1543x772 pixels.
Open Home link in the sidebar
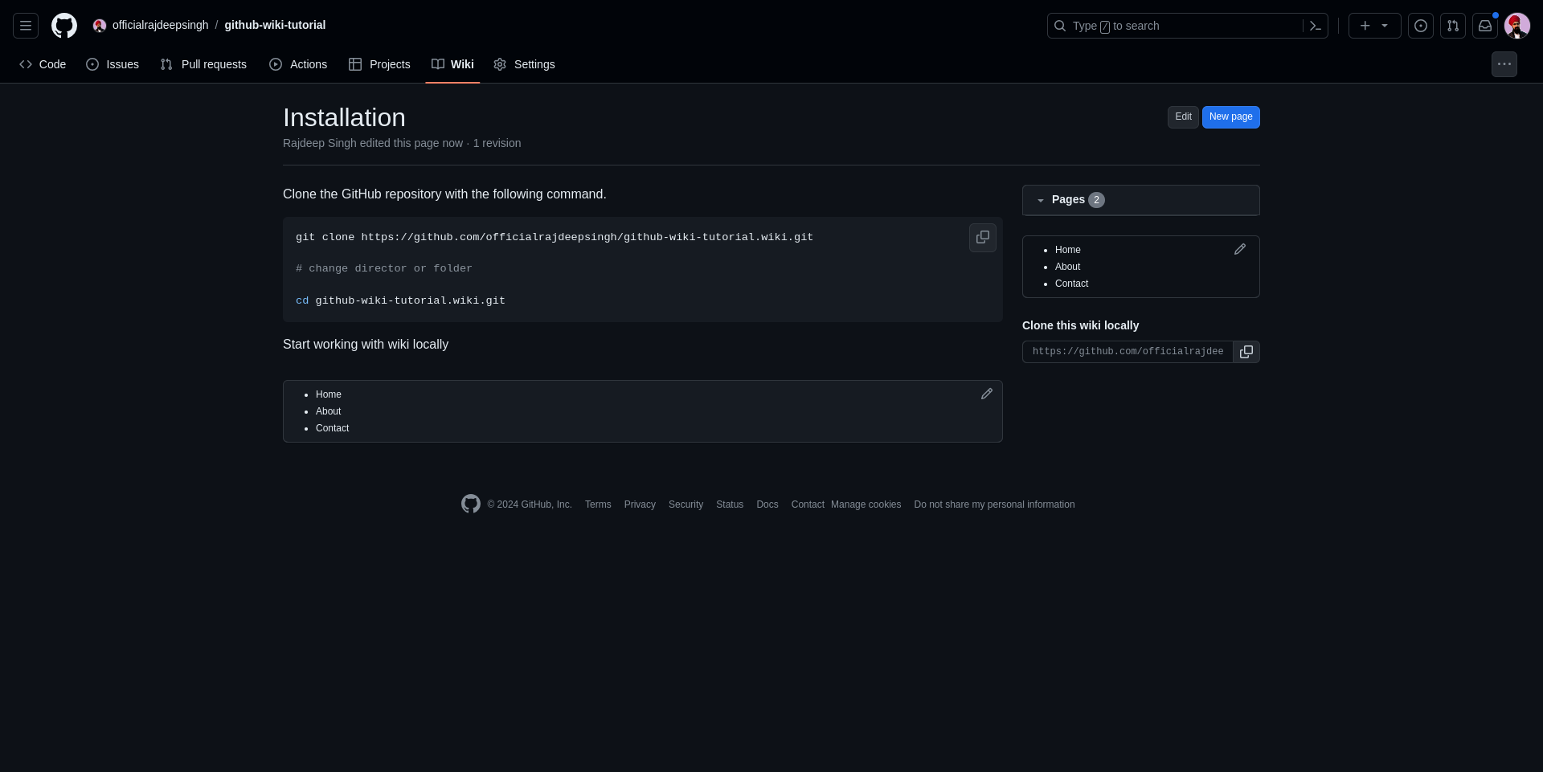1067,250
